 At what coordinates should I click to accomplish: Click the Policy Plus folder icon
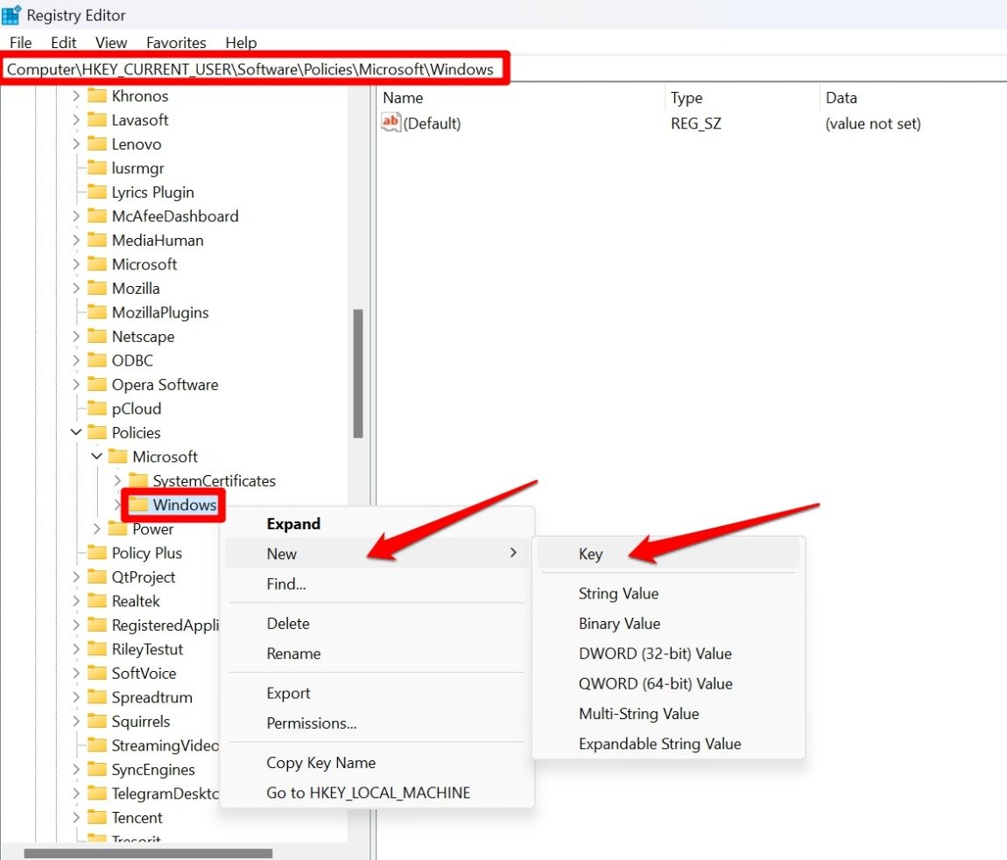97,553
